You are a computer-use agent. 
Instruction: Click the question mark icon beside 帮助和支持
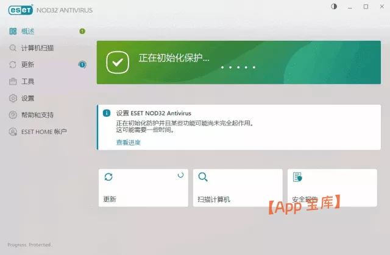point(13,115)
